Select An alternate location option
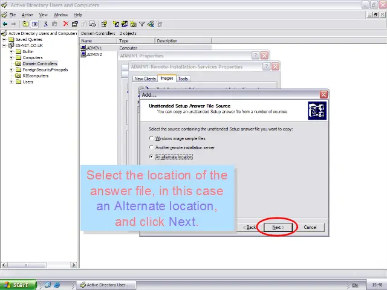The width and height of the screenshot is (387, 290). 151,157
